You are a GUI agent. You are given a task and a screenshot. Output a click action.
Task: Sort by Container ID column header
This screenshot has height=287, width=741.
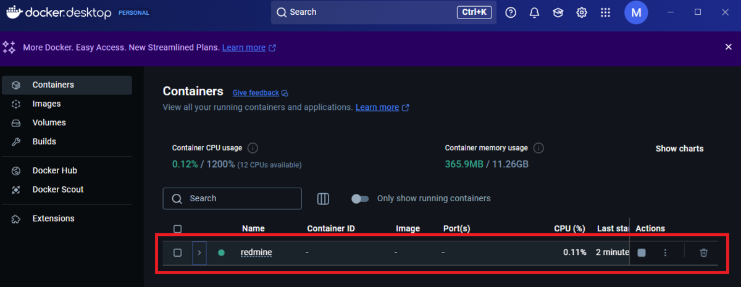(x=331, y=229)
